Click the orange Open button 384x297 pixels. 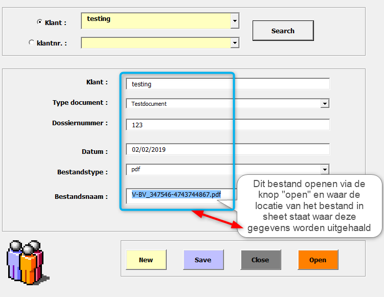click(318, 260)
